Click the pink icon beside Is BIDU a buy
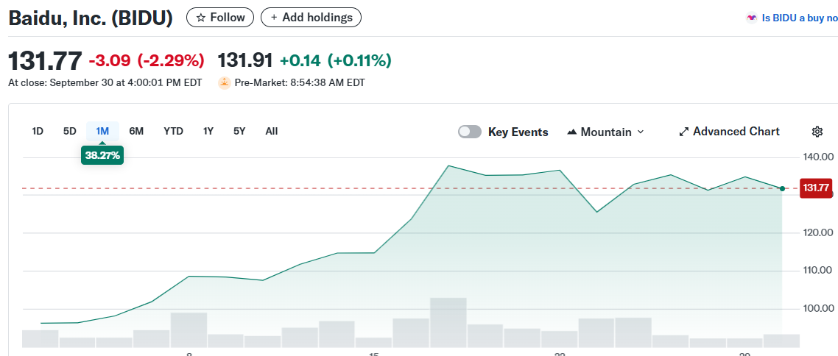 pyautogui.click(x=752, y=18)
